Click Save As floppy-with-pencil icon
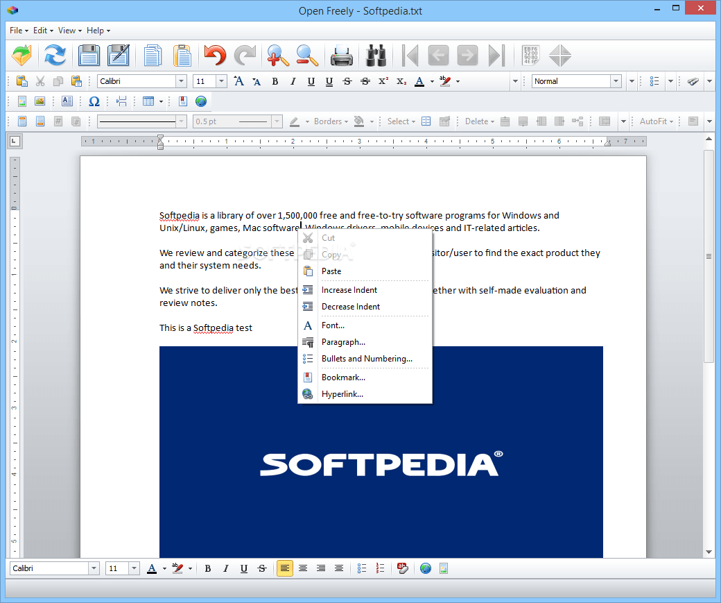This screenshot has width=721, height=603. click(119, 56)
